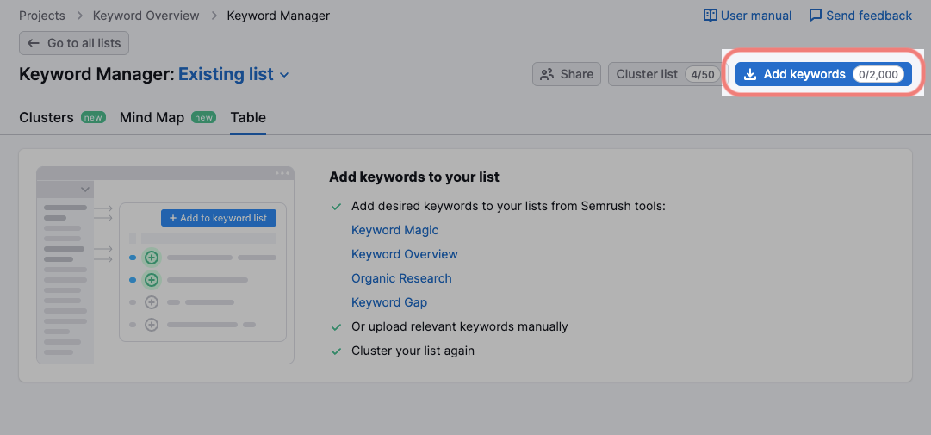The image size is (931, 435).
Task: Click the Share button
Action: (x=567, y=74)
